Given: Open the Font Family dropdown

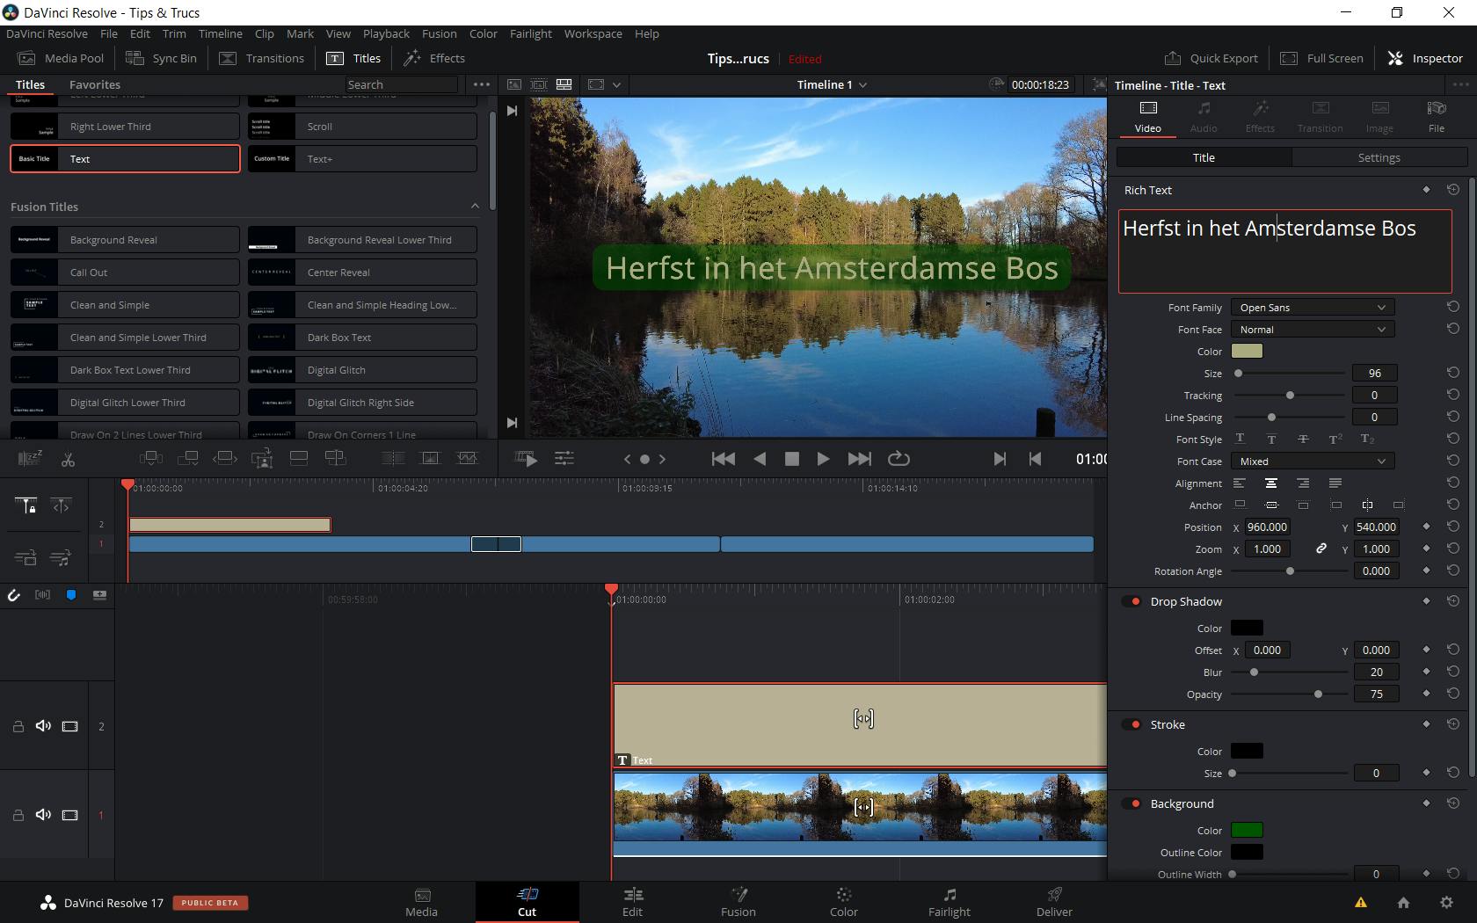Looking at the screenshot, I should [x=1312, y=308].
